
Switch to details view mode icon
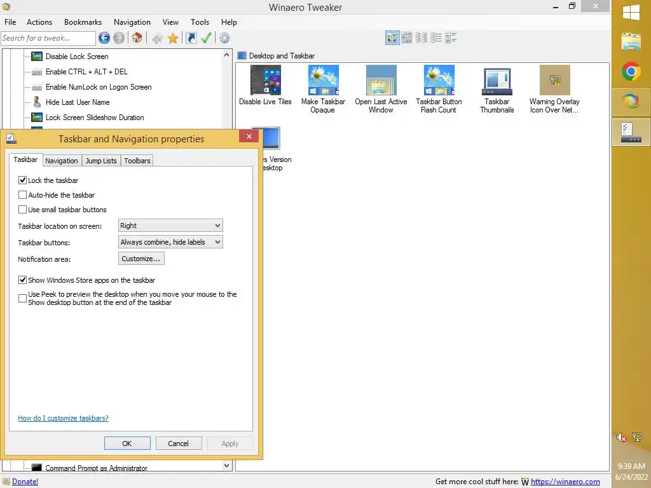coord(436,37)
